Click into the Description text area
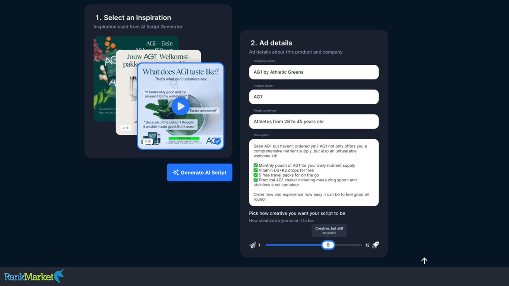 click(x=314, y=172)
